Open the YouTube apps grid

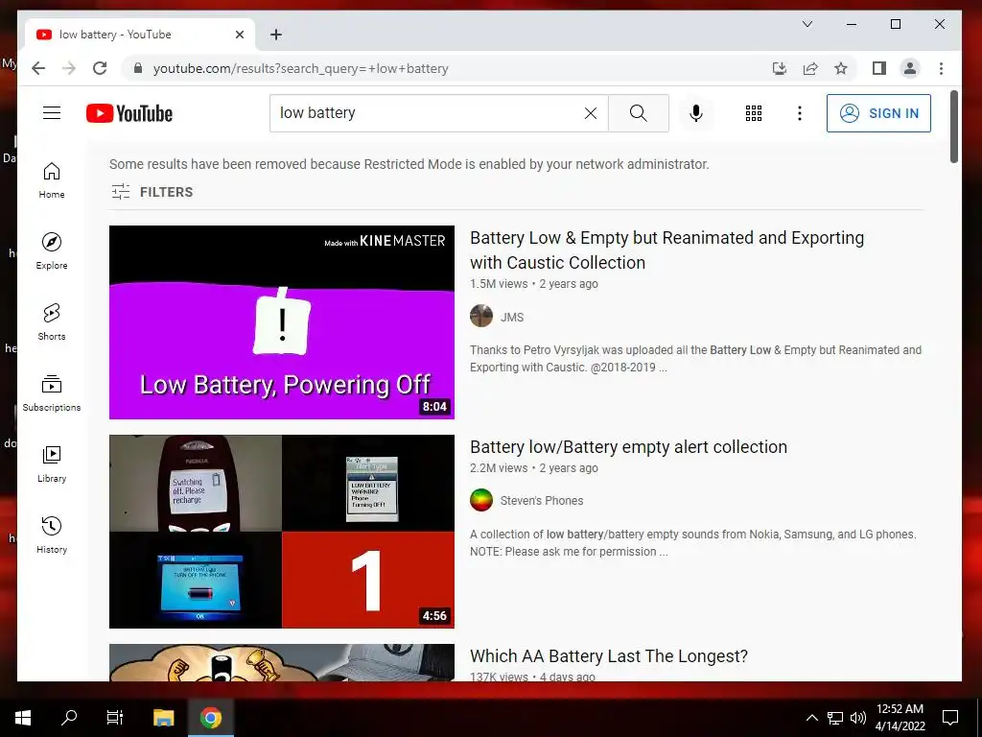pos(754,113)
